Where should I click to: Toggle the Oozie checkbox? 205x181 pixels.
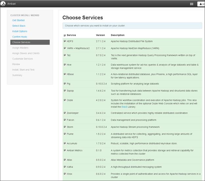(x=65, y=100)
